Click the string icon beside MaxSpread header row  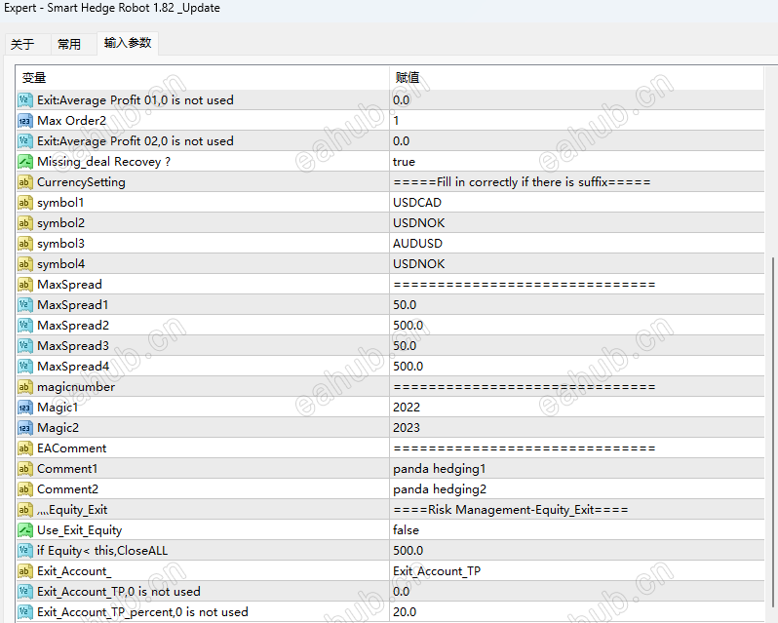tap(25, 285)
